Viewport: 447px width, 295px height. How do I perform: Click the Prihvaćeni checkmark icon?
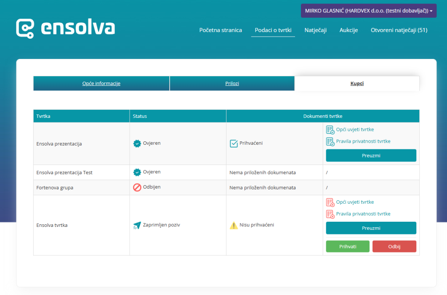pos(234,144)
